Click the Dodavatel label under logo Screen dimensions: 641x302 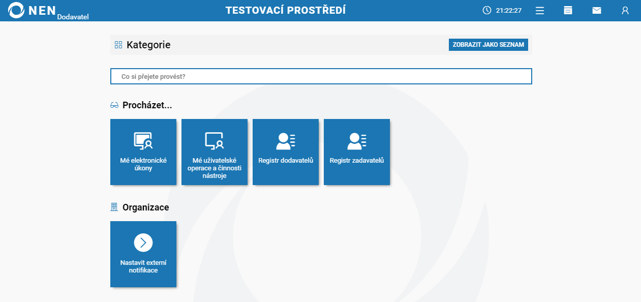click(x=73, y=17)
